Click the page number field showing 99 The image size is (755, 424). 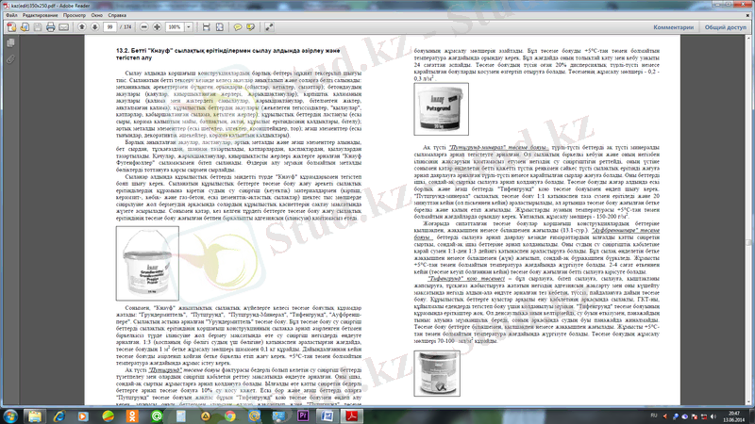coord(110,27)
